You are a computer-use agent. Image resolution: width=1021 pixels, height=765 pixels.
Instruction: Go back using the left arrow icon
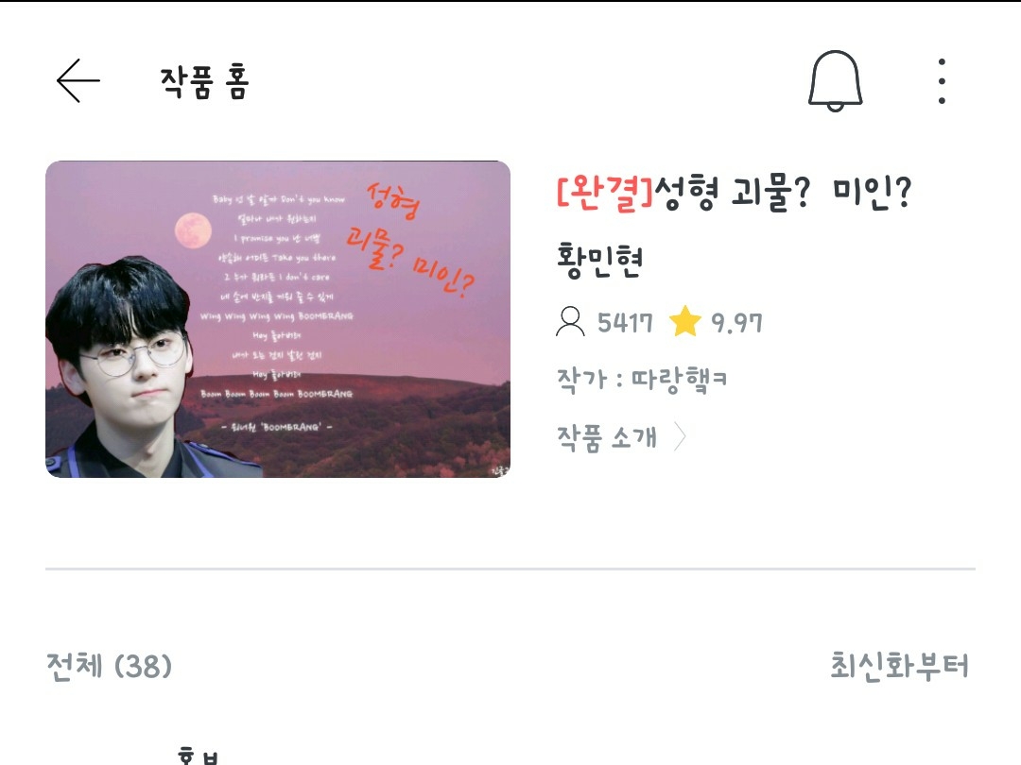pyautogui.click(x=78, y=80)
